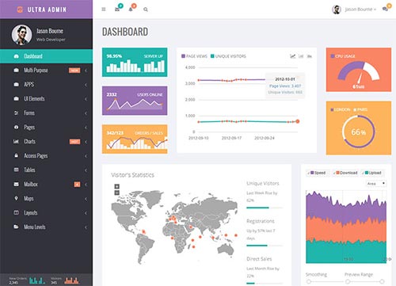The width and height of the screenshot is (396, 286).
Task: Toggle Page Views legend entry
Action: click(x=194, y=56)
